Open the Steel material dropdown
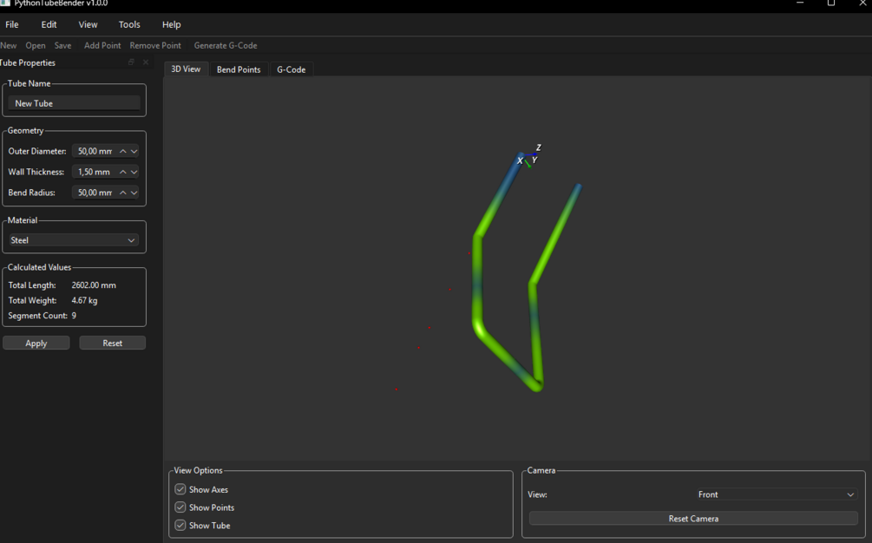The width and height of the screenshot is (872, 543). (74, 239)
